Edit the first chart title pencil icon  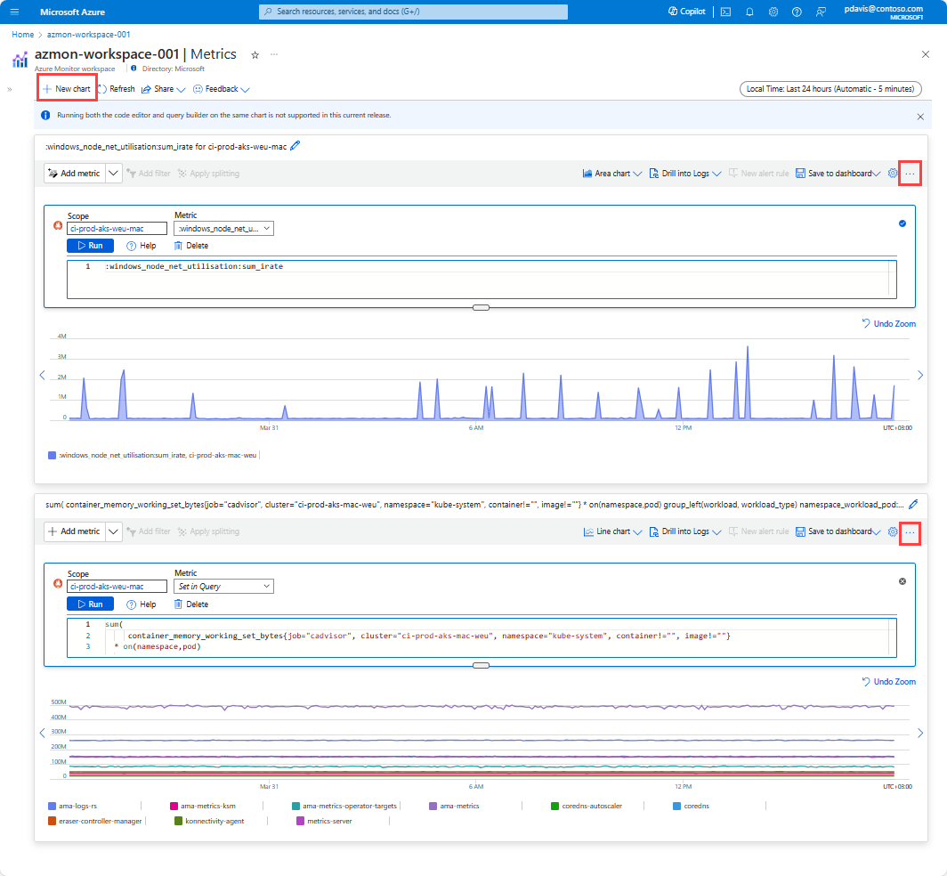(x=295, y=146)
